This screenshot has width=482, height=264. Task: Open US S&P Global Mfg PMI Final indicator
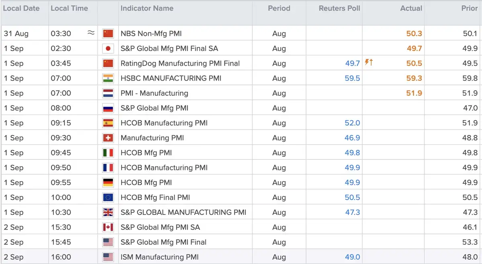coord(163,242)
